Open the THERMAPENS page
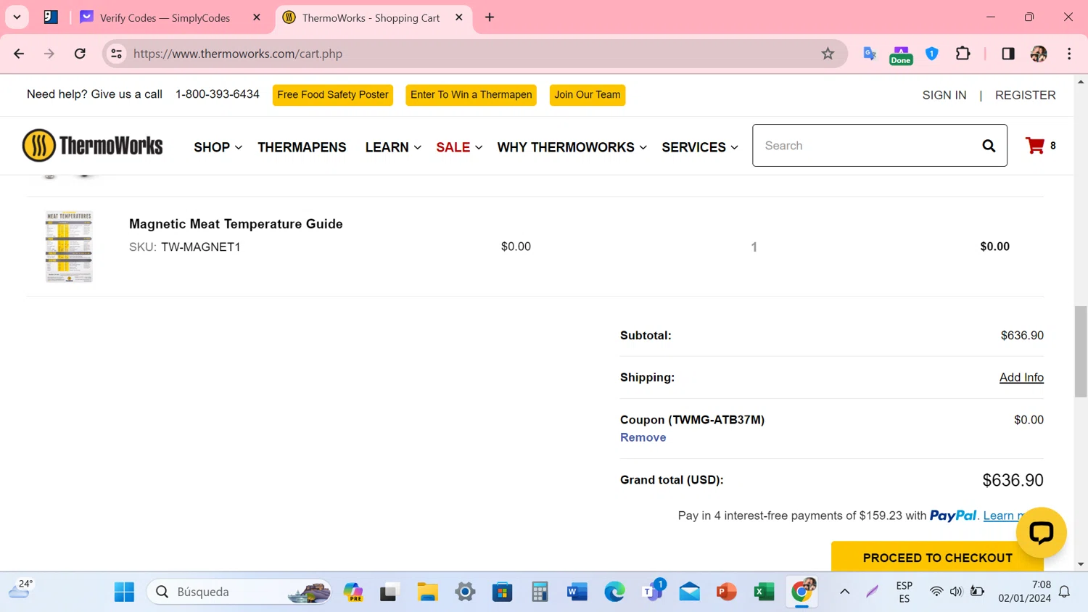 302,147
